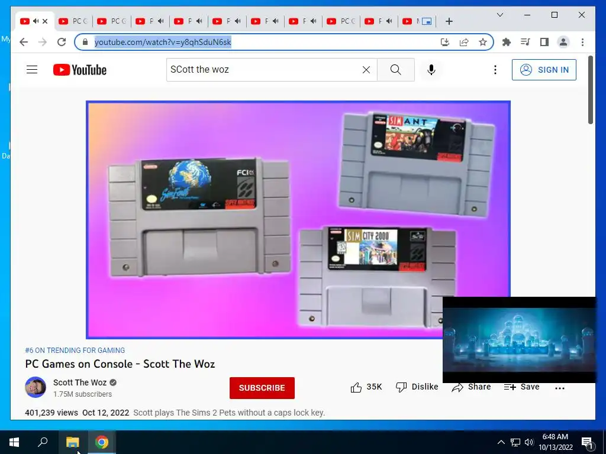Dislike the video

point(417,387)
